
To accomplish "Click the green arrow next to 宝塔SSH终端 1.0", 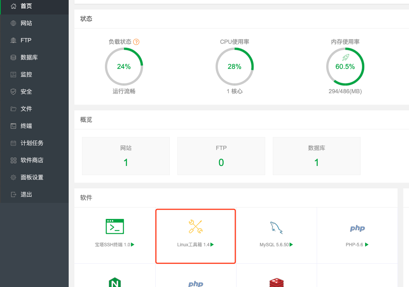I will [x=132, y=245].
